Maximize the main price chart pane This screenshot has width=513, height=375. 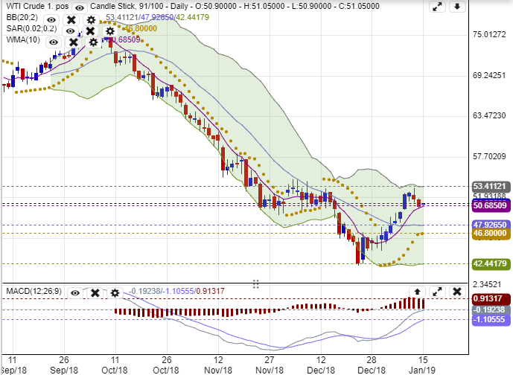click(437, 7)
